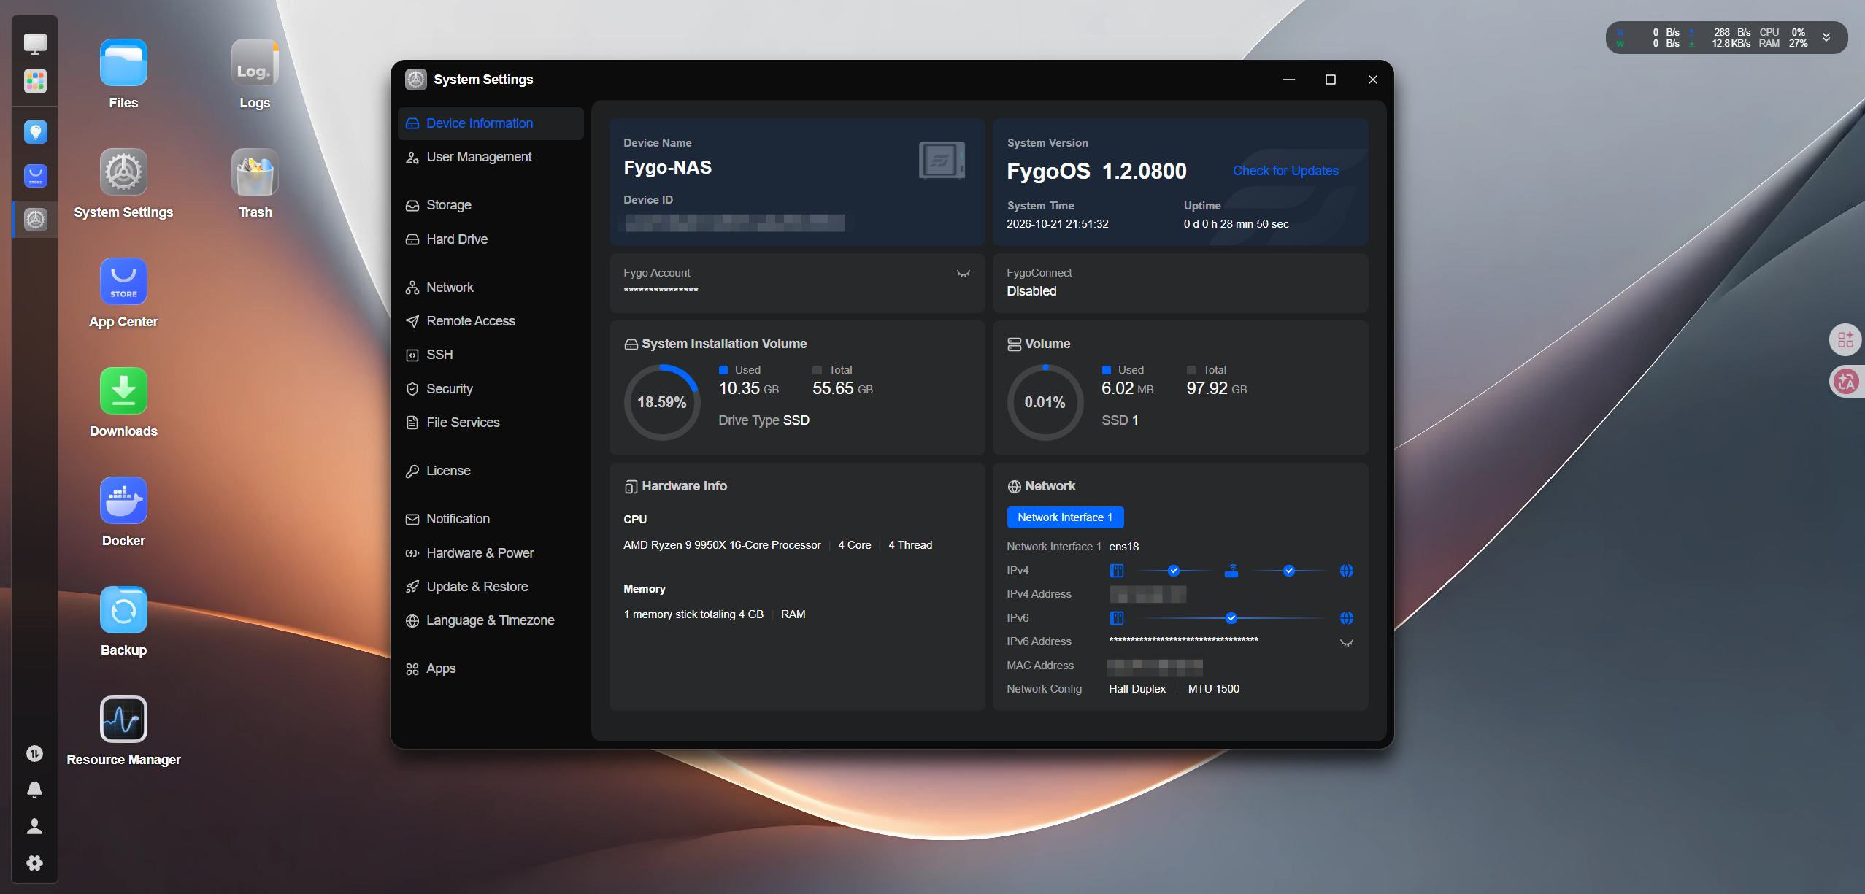Launch Docker from the desktop
This screenshot has height=894, width=1865.
123,501
